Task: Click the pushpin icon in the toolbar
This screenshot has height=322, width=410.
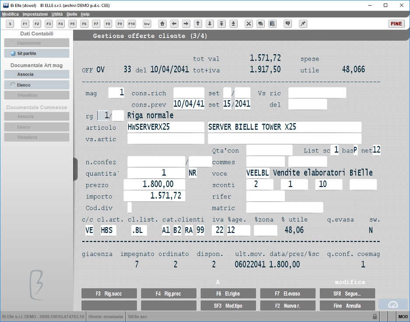Action: pos(303,24)
